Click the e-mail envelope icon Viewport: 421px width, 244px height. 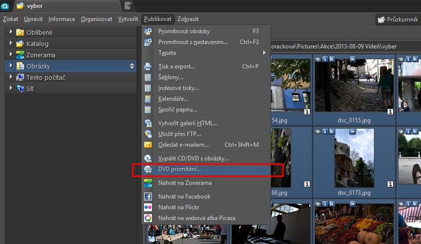148,145
